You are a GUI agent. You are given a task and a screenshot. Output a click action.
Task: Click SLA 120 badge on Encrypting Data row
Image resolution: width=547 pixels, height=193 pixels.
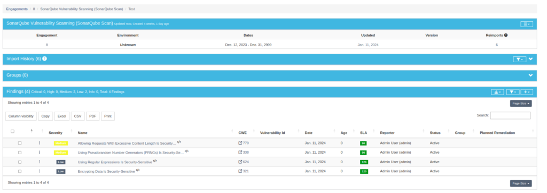(x=364, y=171)
